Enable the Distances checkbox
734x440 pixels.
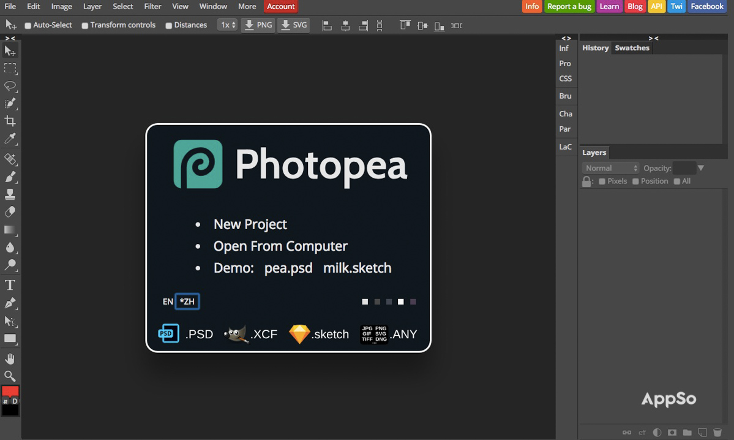(x=169, y=26)
